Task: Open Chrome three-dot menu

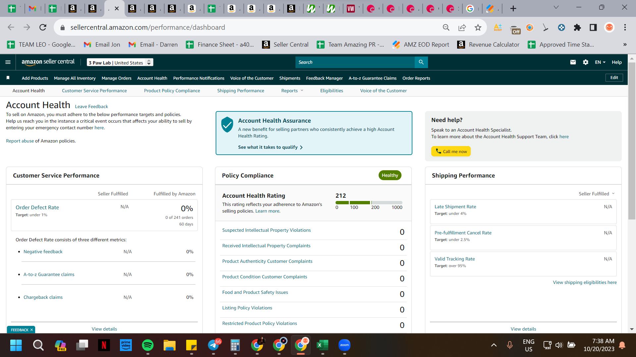Action: (x=625, y=27)
